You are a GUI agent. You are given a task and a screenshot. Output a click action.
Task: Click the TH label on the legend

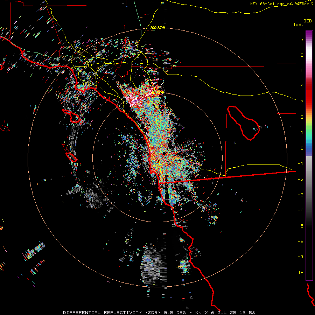coord(301,273)
